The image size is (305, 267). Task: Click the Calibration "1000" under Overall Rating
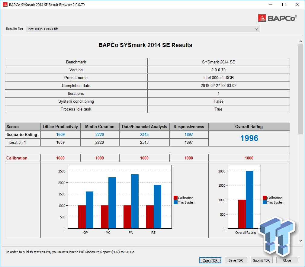(x=249, y=158)
